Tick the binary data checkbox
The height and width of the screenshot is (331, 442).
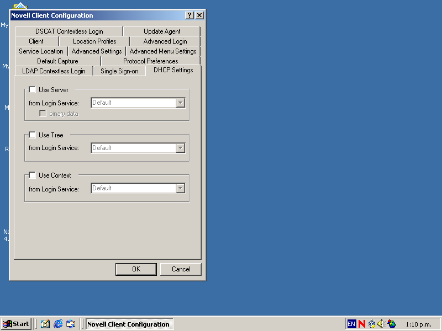43,114
